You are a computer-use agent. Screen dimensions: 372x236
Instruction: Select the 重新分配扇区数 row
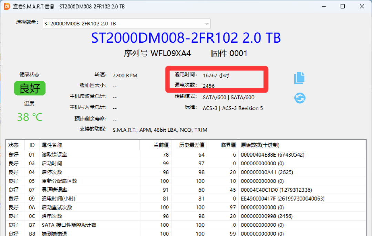pyautogui.click(x=186, y=181)
